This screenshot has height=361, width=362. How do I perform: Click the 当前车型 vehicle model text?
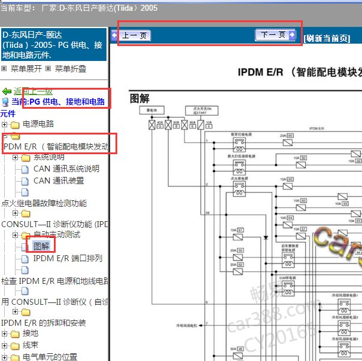pyautogui.click(x=79, y=8)
